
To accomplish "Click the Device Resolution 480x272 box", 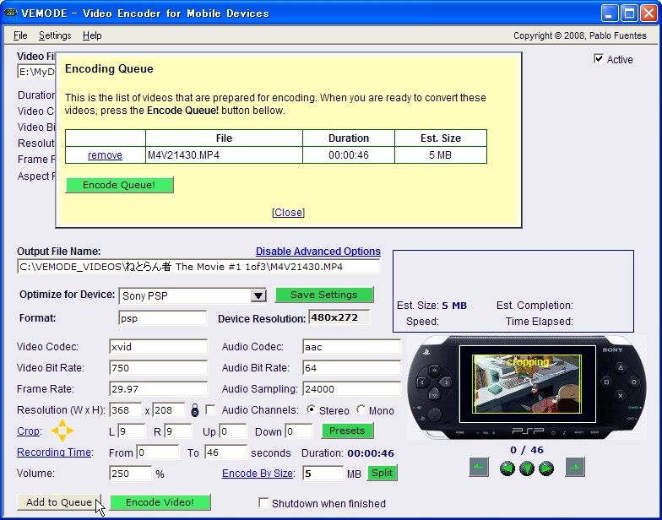I will pyautogui.click(x=339, y=317).
